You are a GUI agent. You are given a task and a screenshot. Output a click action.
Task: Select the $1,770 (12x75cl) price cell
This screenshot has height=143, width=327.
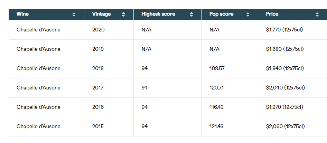[x=284, y=30]
